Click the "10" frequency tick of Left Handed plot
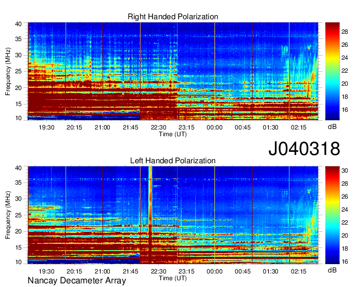 point(18,262)
